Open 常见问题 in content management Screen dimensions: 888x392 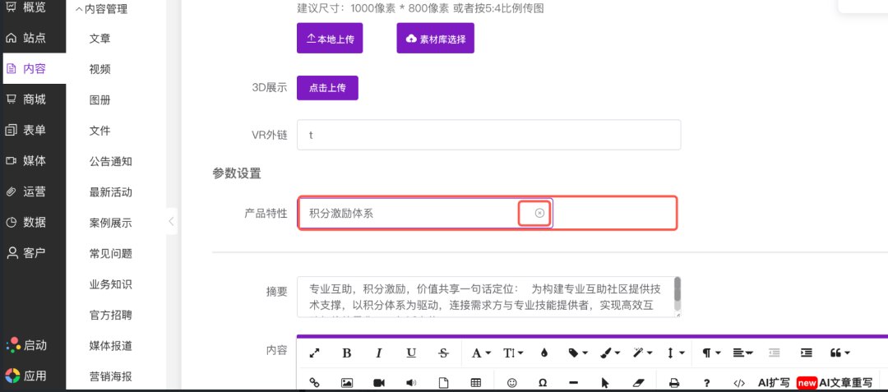(x=110, y=253)
